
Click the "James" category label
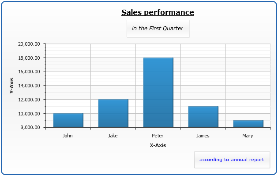tap(203, 136)
